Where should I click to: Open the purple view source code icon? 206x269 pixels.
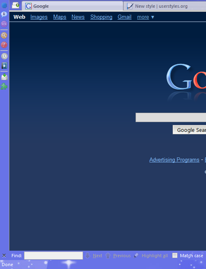(x=4, y=24)
